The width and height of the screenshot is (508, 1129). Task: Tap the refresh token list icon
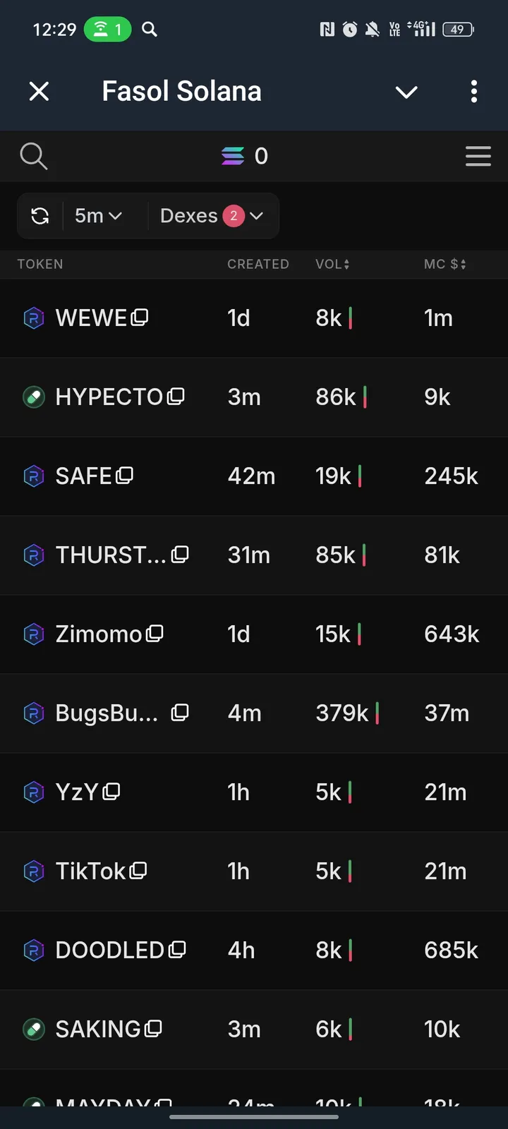40,216
